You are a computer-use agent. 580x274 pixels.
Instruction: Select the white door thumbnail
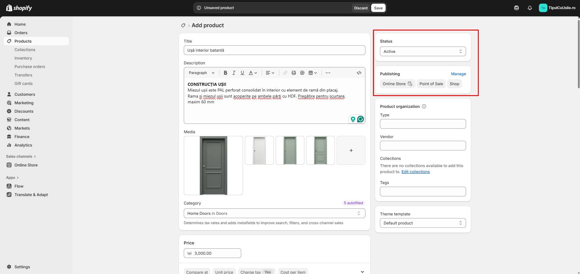[x=259, y=150]
